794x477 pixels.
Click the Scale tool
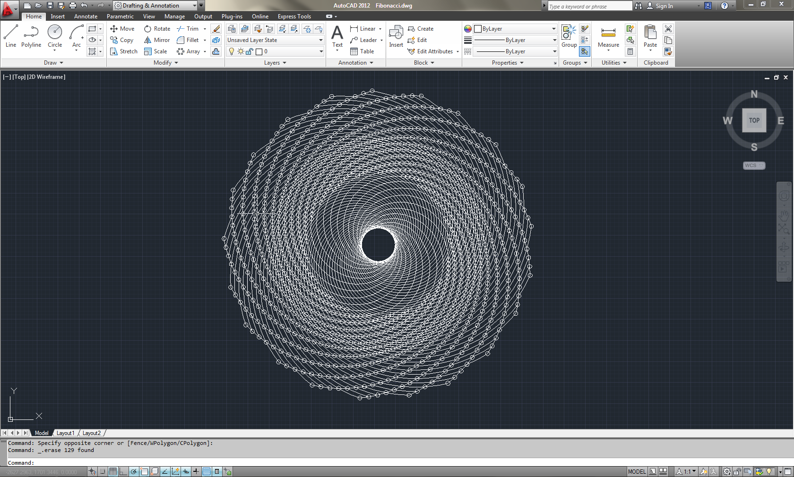[x=155, y=51]
